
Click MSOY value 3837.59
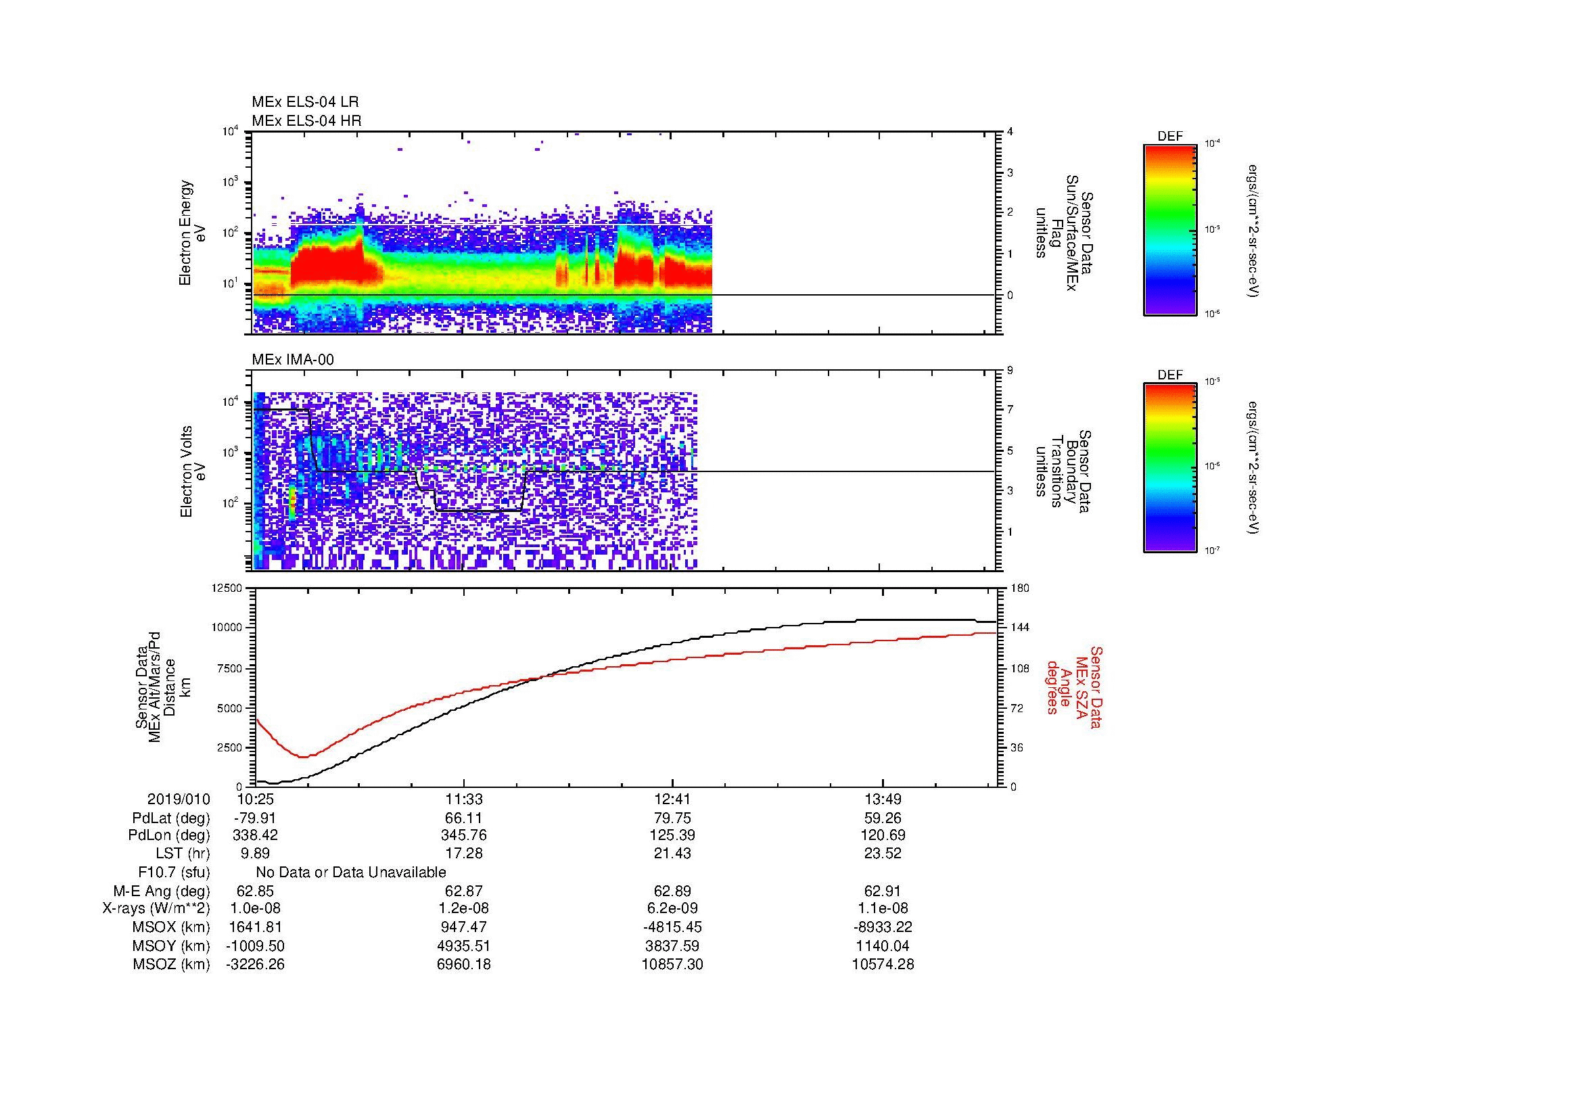[672, 946]
